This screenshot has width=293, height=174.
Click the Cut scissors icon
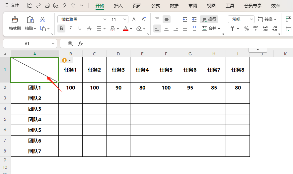tap(42, 19)
